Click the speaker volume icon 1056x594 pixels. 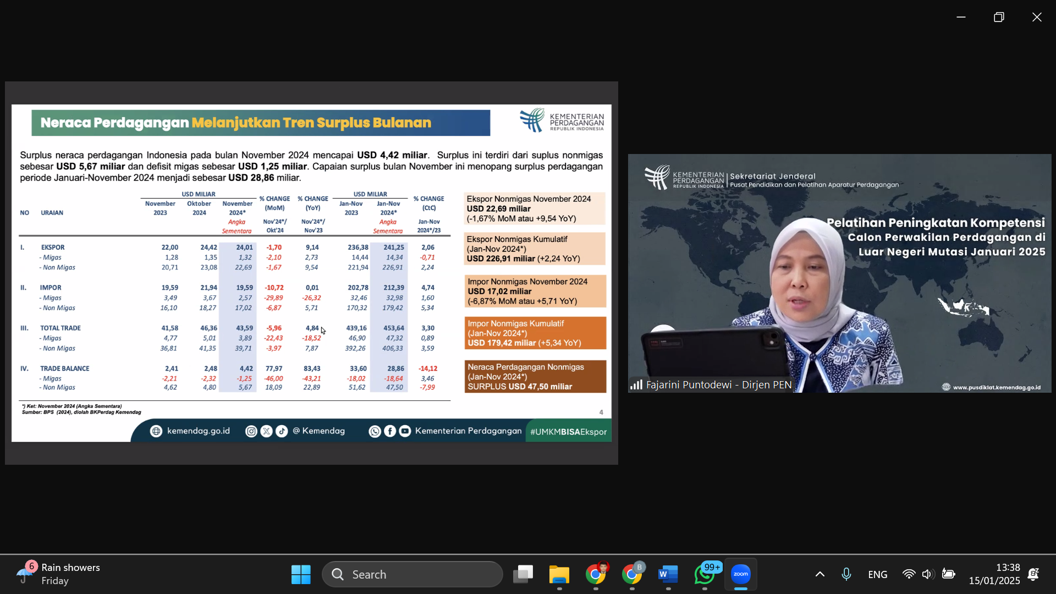point(928,574)
